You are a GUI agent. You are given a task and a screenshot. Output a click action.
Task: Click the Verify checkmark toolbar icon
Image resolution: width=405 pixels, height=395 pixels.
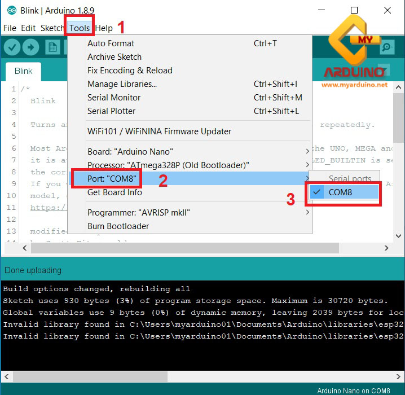(12, 47)
